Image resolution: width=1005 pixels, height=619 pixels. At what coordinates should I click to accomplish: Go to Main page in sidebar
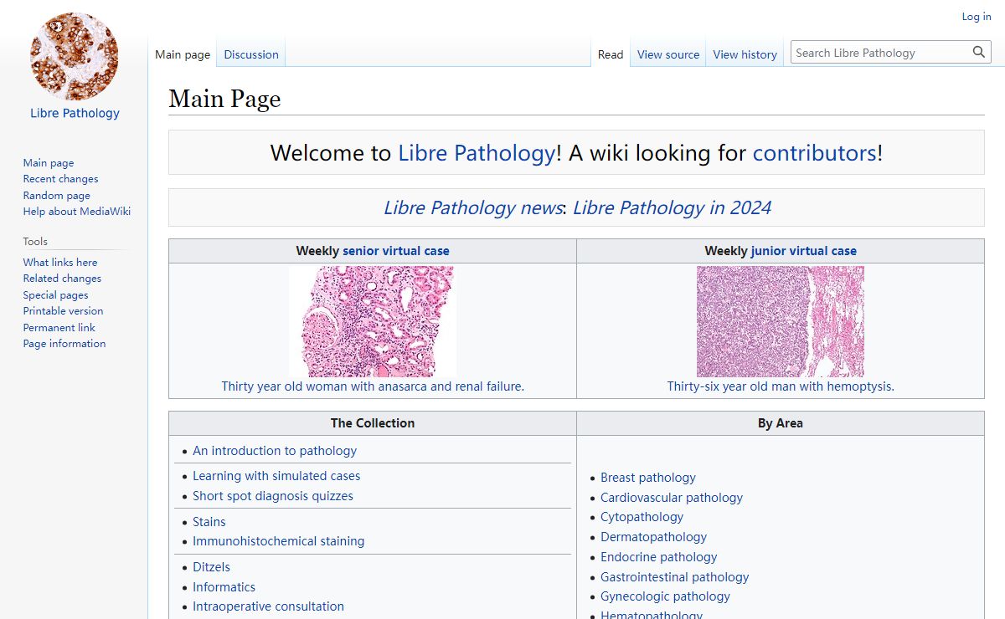[x=49, y=163]
